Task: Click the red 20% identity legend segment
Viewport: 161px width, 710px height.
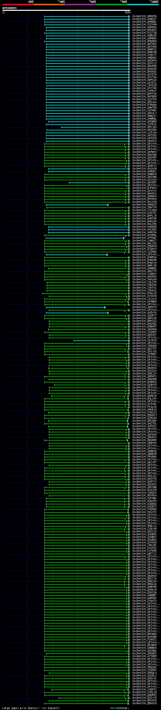Action: tap(18, 5)
